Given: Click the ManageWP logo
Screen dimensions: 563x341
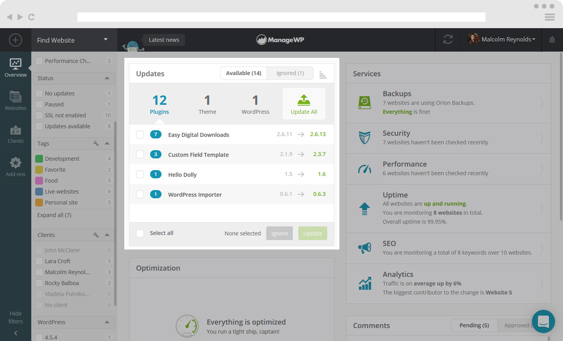Looking at the screenshot, I should click(280, 39).
